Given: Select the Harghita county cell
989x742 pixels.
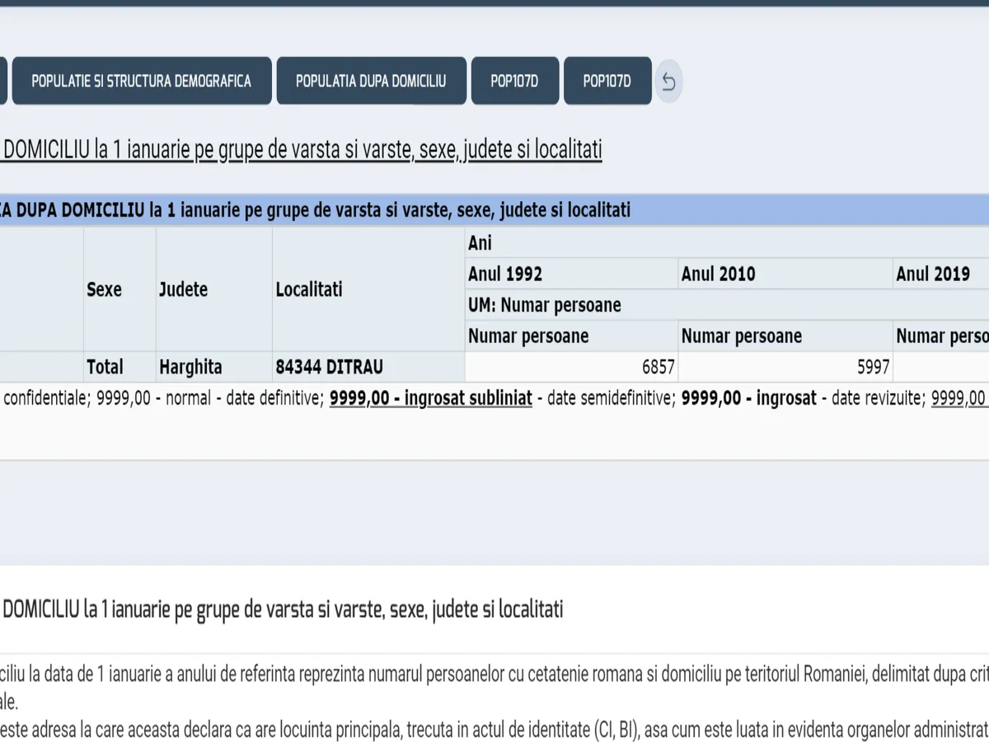Looking at the screenshot, I should pos(190,367).
